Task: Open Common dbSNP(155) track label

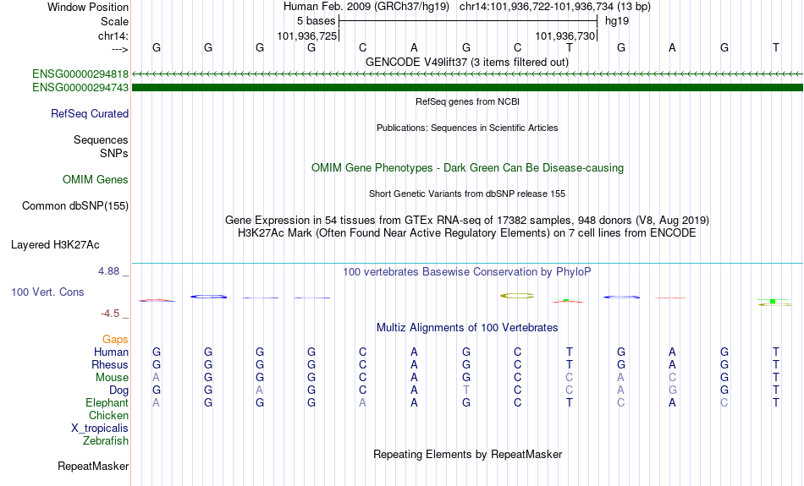Action: pyautogui.click(x=75, y=206)
